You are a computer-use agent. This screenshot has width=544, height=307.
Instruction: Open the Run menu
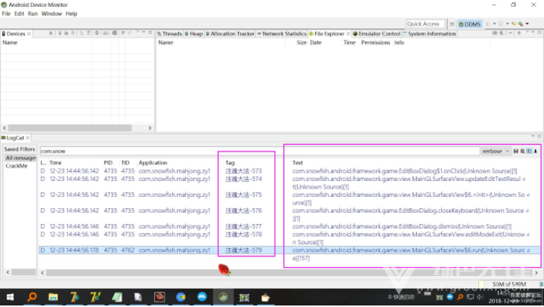click(32, 14)
